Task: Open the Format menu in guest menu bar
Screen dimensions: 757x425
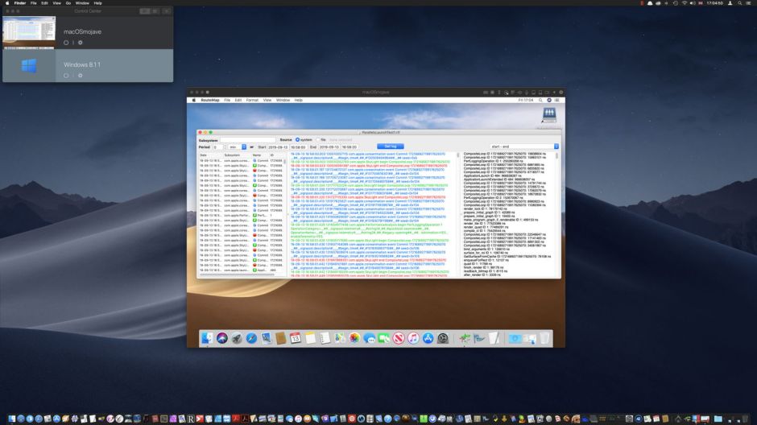Action: [x=252, y=100]
